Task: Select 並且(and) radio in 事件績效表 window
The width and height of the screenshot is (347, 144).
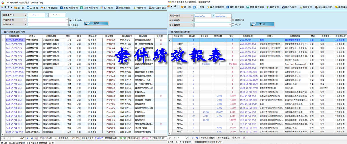Action: tap(71, 20)
